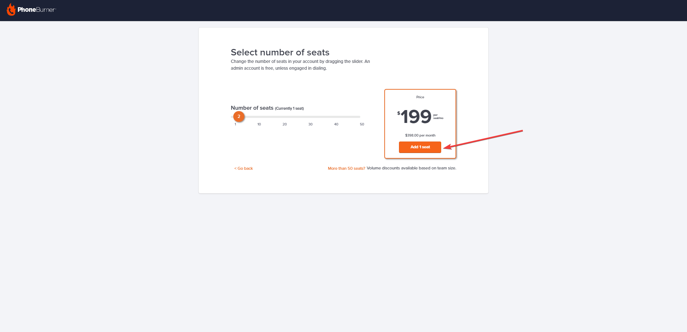The width and height of the screenshot is (687, 332).
Task: Select the 20 mark under the seat slider
Action: 284,124
